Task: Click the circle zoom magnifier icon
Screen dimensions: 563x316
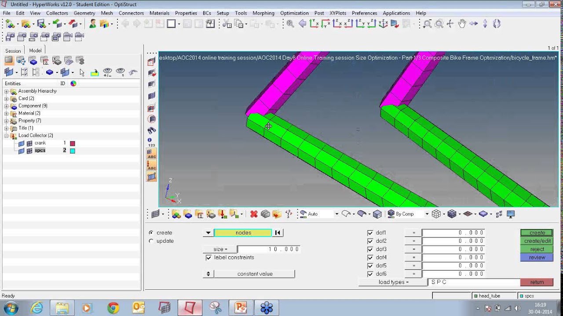Action: click(x=439, y=24)
